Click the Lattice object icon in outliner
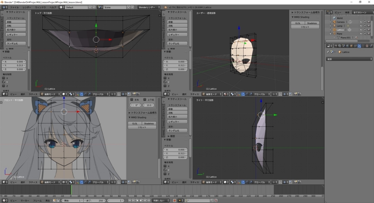The width and height of the screenshot is (374, 203). pos(335,30)
